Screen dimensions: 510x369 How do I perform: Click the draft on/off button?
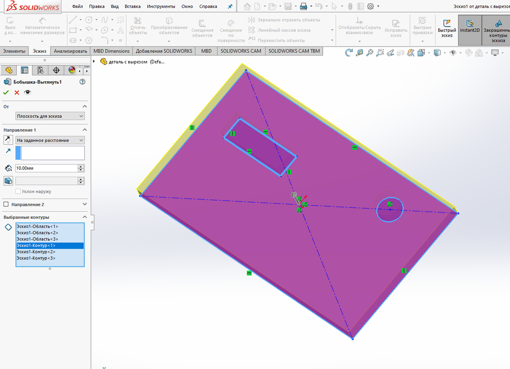[x=8, y=181]
